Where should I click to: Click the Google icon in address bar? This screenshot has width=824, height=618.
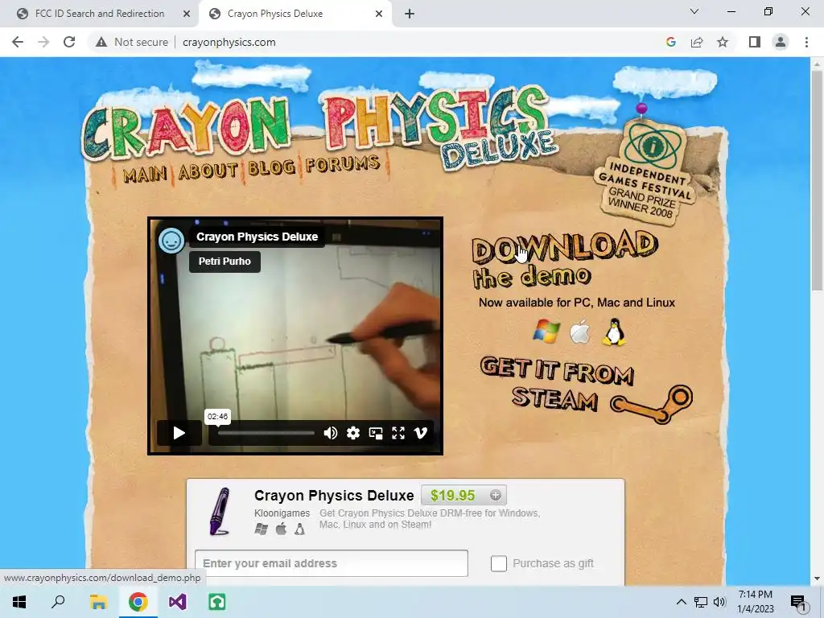click(x=670, y=42)
